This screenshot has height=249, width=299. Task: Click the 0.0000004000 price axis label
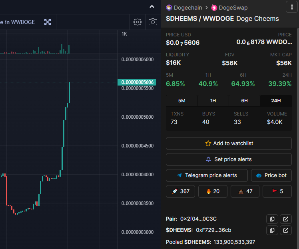[x=138, y=175]
